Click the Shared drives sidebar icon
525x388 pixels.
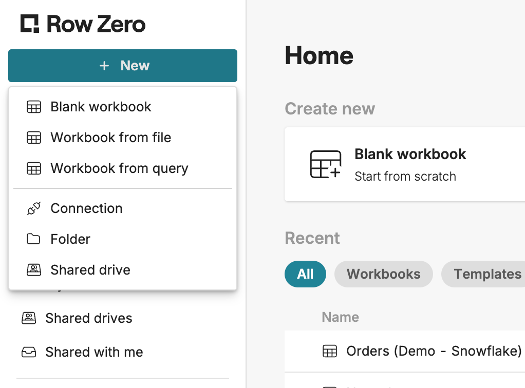click(x=29, y=318)
